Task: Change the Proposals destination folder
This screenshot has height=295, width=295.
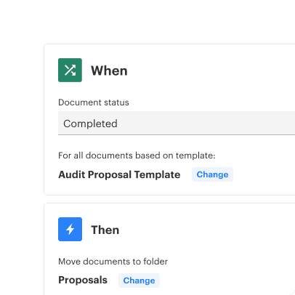Action: 139,280
